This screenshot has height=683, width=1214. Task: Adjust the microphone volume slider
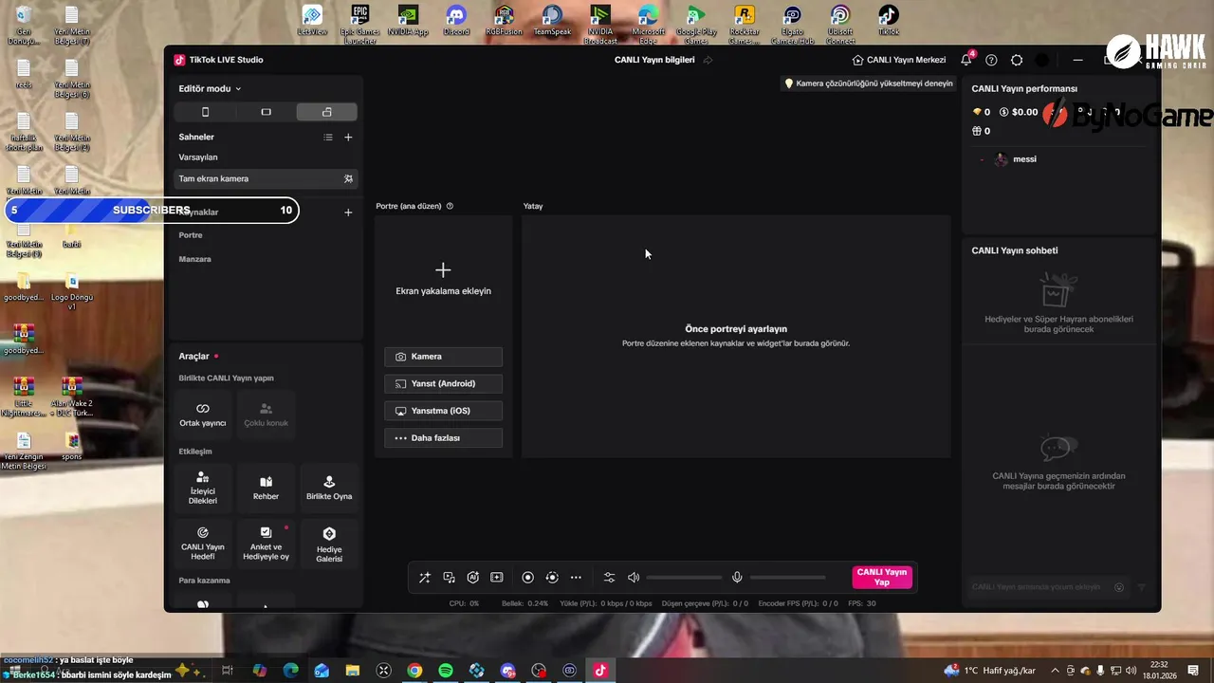tap(787, 578)
